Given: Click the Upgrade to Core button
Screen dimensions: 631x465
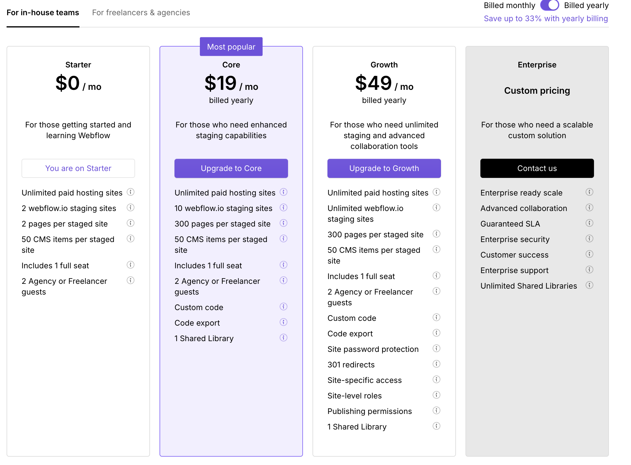Looking at the screenshot, I should click(231, 168).
